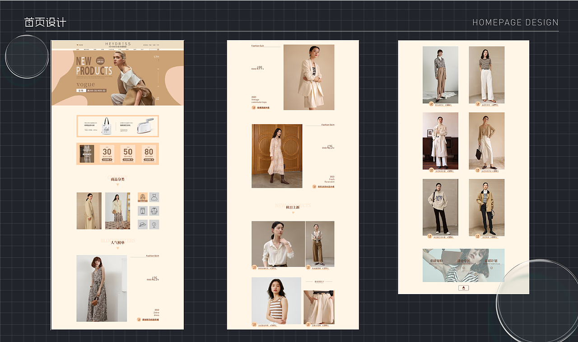The image size is (578, 342).
Task: Open the long beige coat category photo
Action: [x=89, y=211]
